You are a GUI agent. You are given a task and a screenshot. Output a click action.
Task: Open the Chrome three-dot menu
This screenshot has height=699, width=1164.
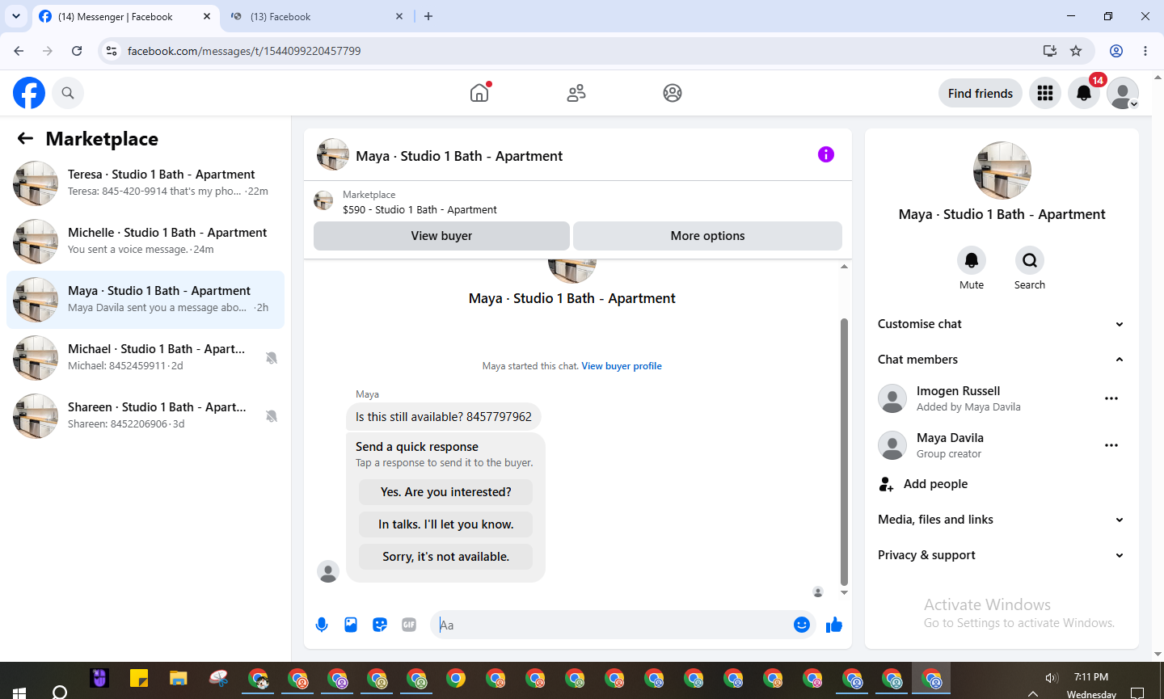coord(1145,51)
